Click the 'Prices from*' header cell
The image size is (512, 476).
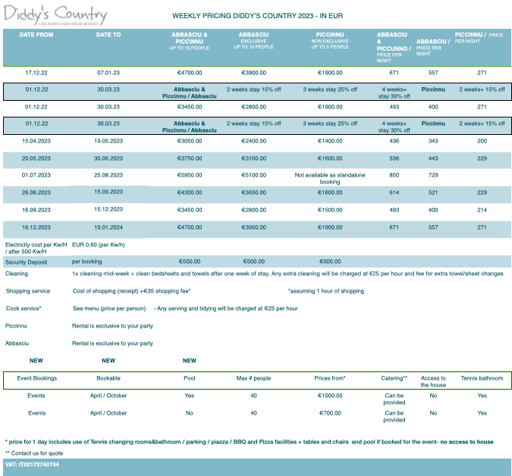point(330,378)
